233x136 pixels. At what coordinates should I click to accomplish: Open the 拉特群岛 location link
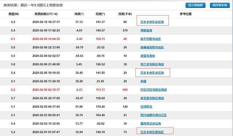pos(146,107)
